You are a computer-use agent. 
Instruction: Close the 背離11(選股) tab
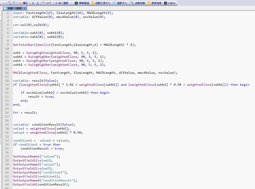click(25, 8)
